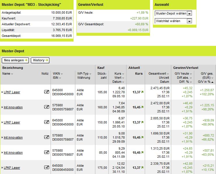The width and height of the screenshot is (216, 174).
Task: Open the first Init innovation link
Action: click(13, 107)
